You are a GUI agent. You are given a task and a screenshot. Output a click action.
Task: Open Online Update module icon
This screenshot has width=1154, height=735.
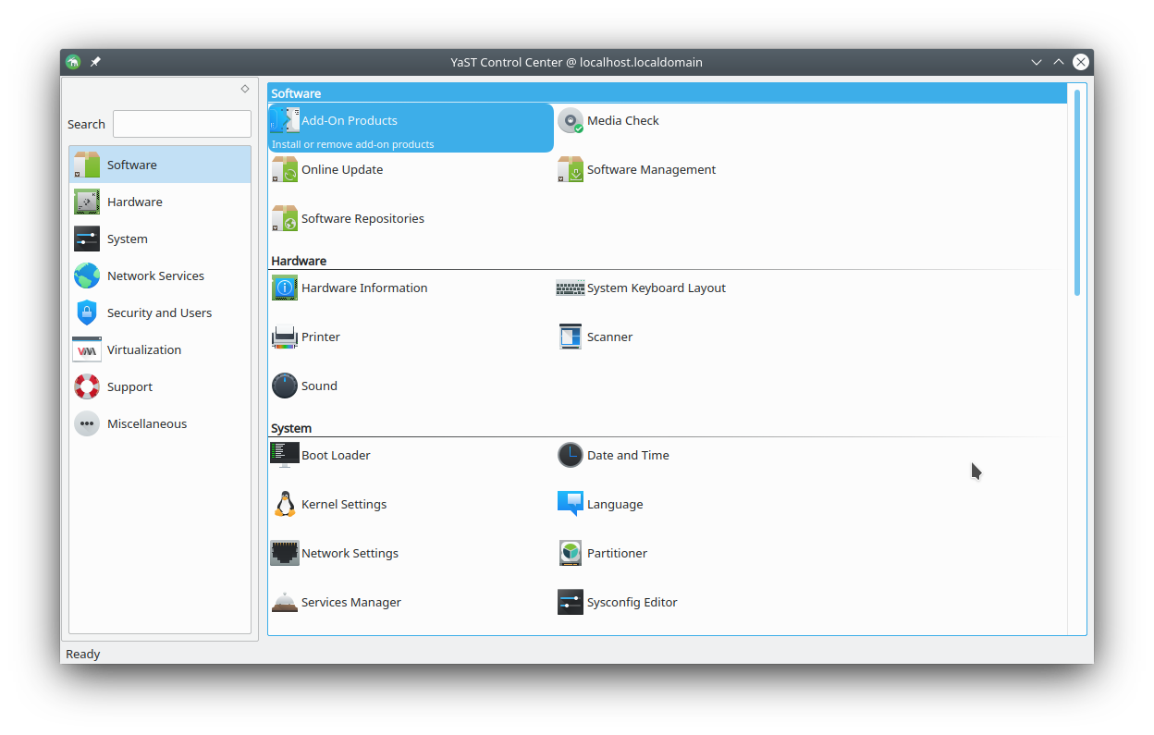coord(285,170)
